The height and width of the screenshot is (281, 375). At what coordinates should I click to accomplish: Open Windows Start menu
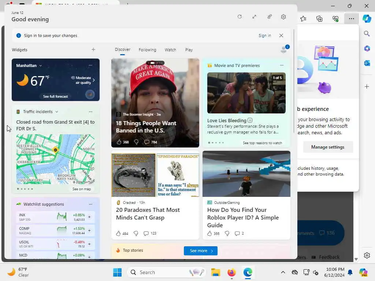[117, 272]
